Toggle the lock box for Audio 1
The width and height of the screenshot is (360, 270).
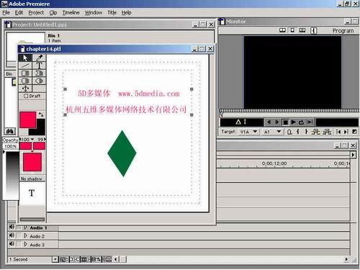coord(19,228)
